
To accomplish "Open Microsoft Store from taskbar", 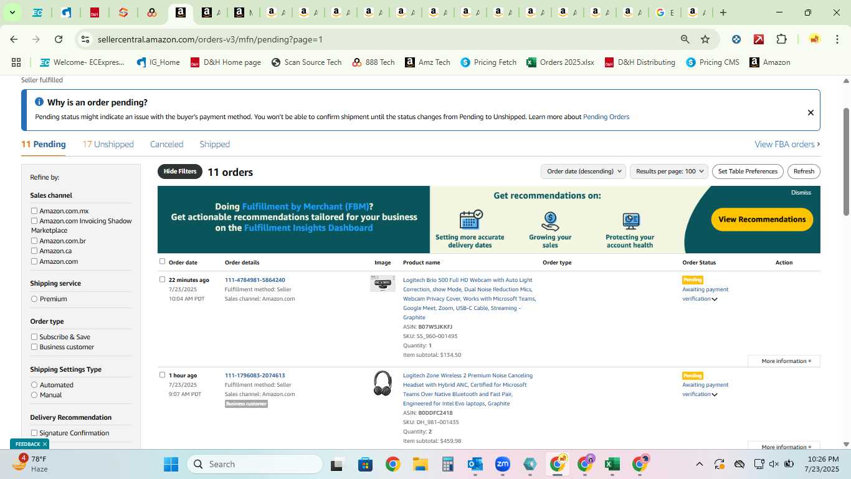I will click(365, 464).
